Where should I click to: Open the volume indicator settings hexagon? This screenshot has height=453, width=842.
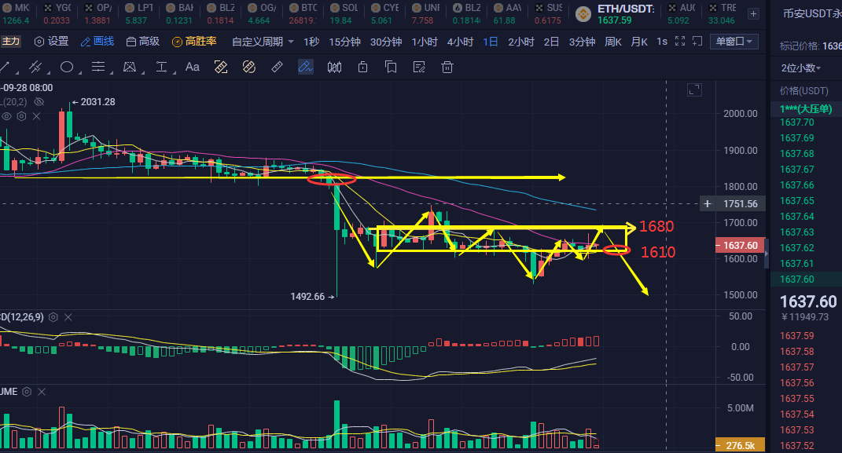click(27, 392)
